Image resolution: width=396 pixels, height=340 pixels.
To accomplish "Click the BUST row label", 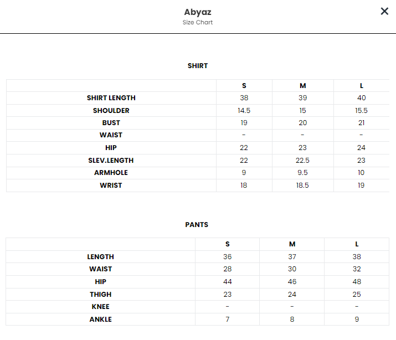I will point(111,123).
